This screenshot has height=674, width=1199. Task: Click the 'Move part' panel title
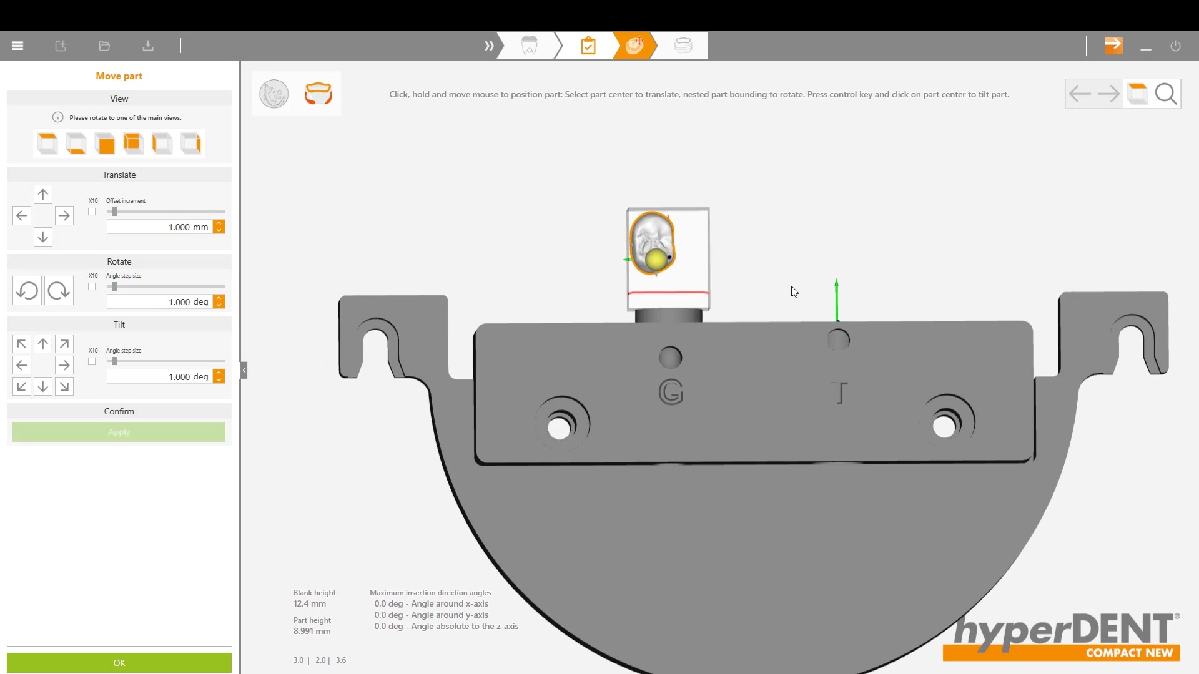pos(119,76)
